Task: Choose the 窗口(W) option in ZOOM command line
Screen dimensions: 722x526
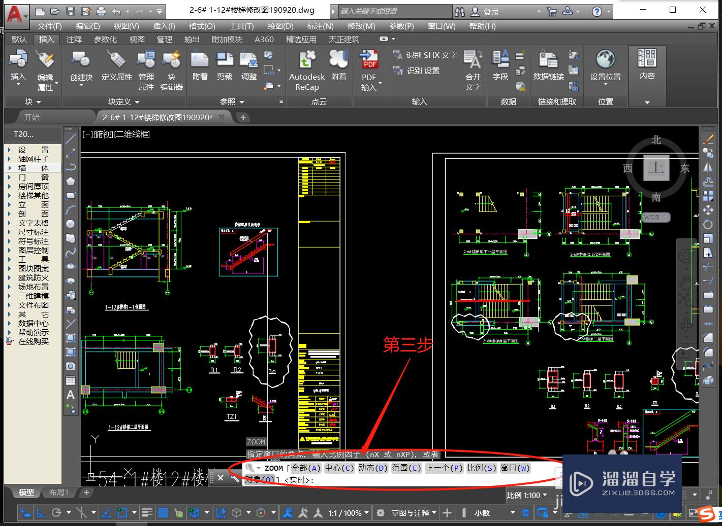Action: (515, 468)
